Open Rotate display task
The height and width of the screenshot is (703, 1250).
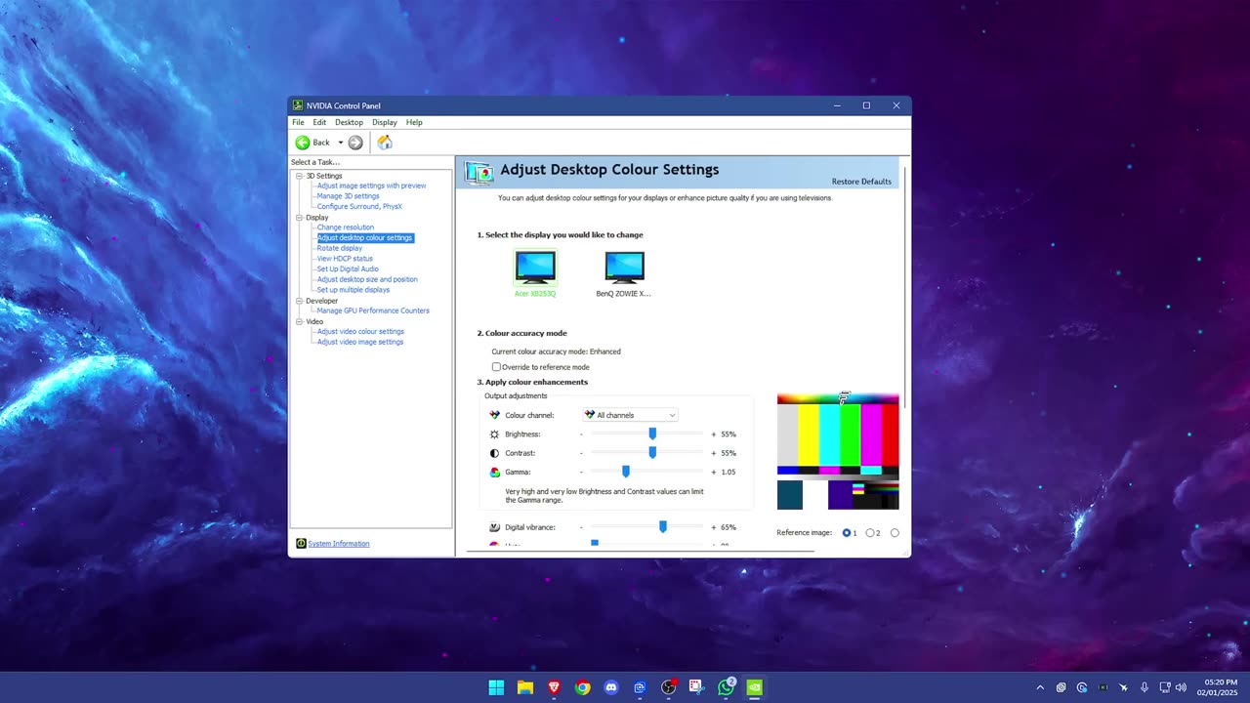coord(339,248)
